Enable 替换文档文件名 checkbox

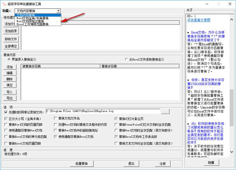[x=55, y=118]
